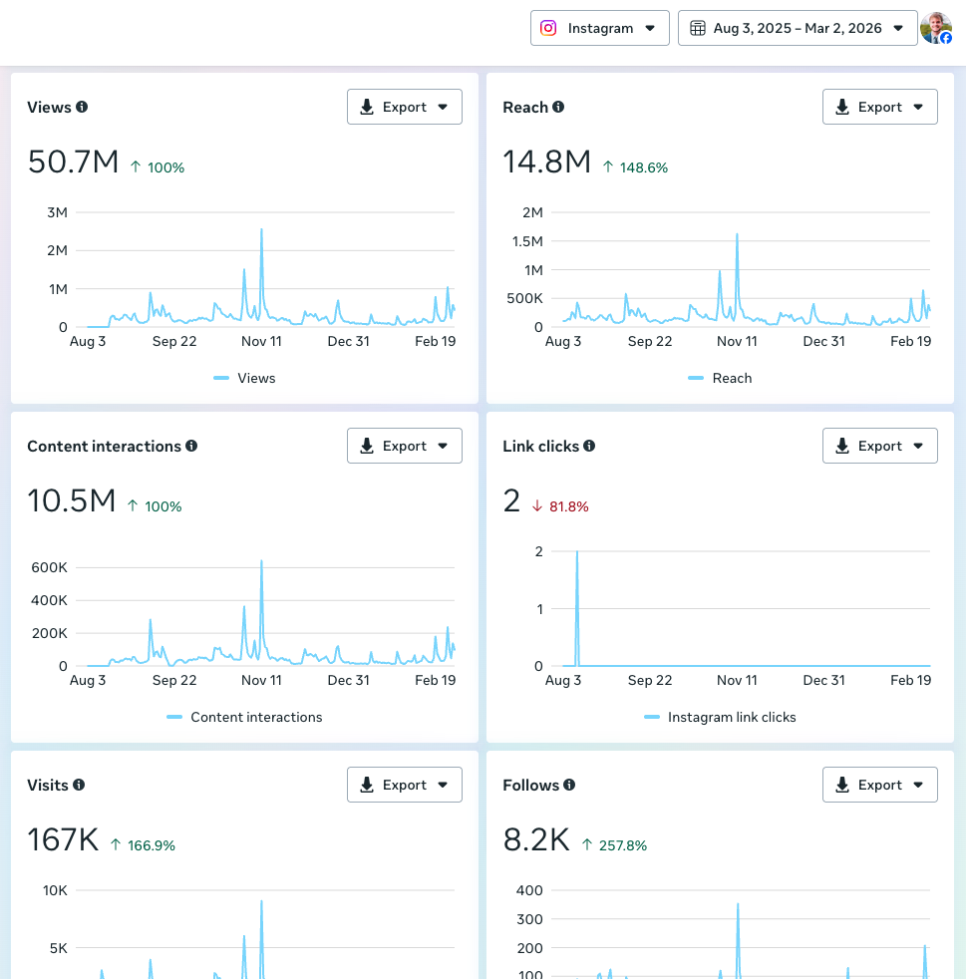
Task: Click the 257.8% Follows increase indicator
Action: (615, 845)
